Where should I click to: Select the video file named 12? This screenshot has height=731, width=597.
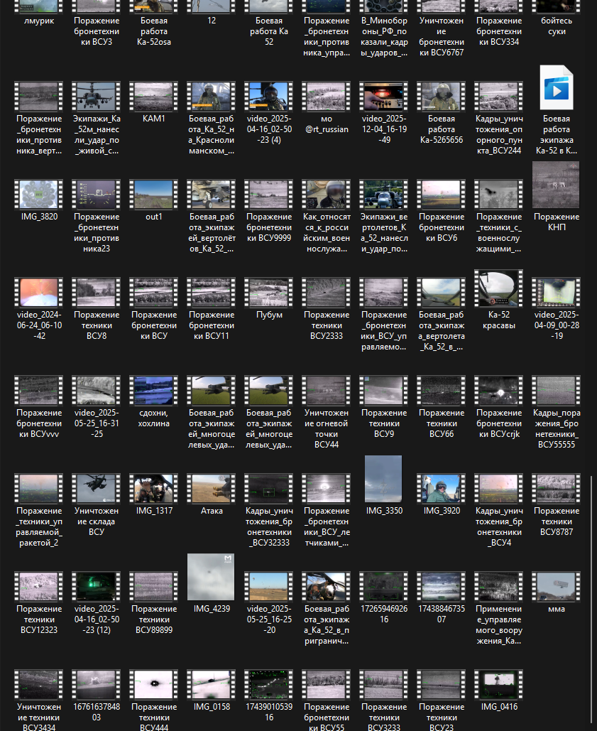pyautogui.click(x=212, y=13)
